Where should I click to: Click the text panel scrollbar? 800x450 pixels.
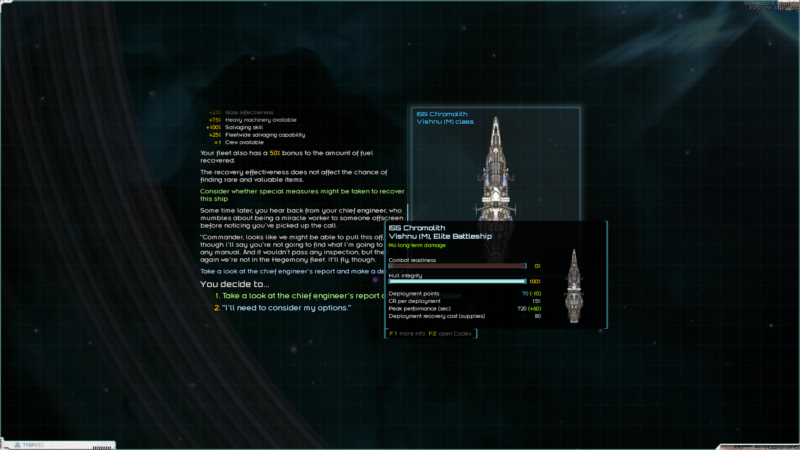[407, 212]
